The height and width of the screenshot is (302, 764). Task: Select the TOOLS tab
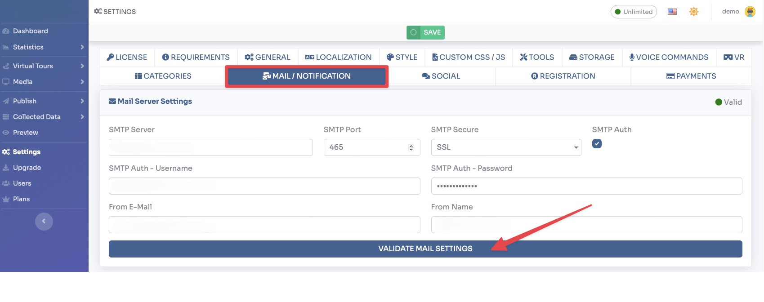tap(537, 58)
